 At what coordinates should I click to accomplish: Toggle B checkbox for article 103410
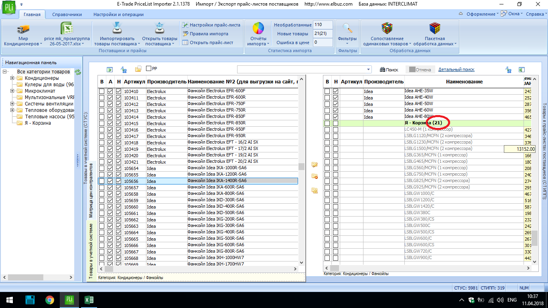102,91
